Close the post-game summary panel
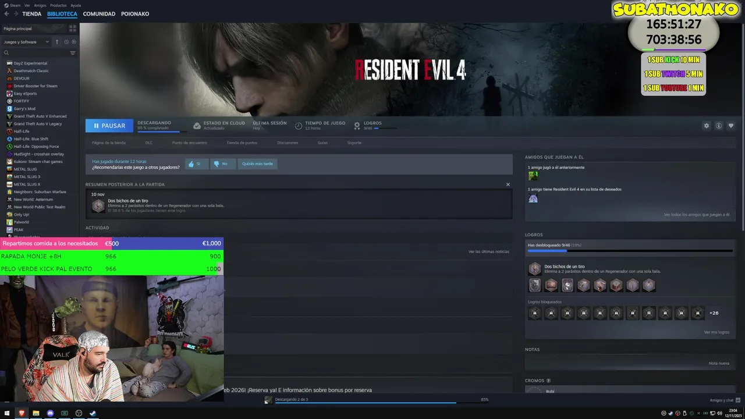This screenshot has height=419, width=745. [508, 184]
